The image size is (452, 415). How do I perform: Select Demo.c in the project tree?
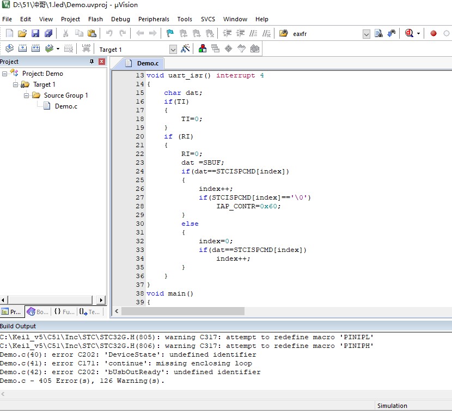tap(66, 106)
